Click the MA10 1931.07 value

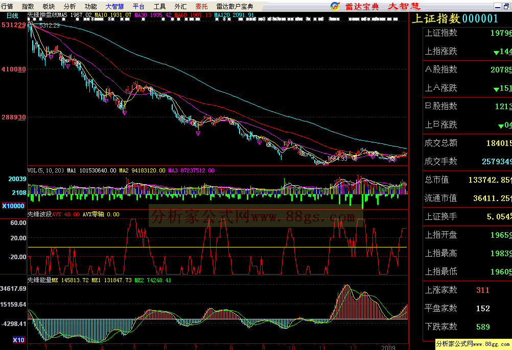(x=113, y=15)
